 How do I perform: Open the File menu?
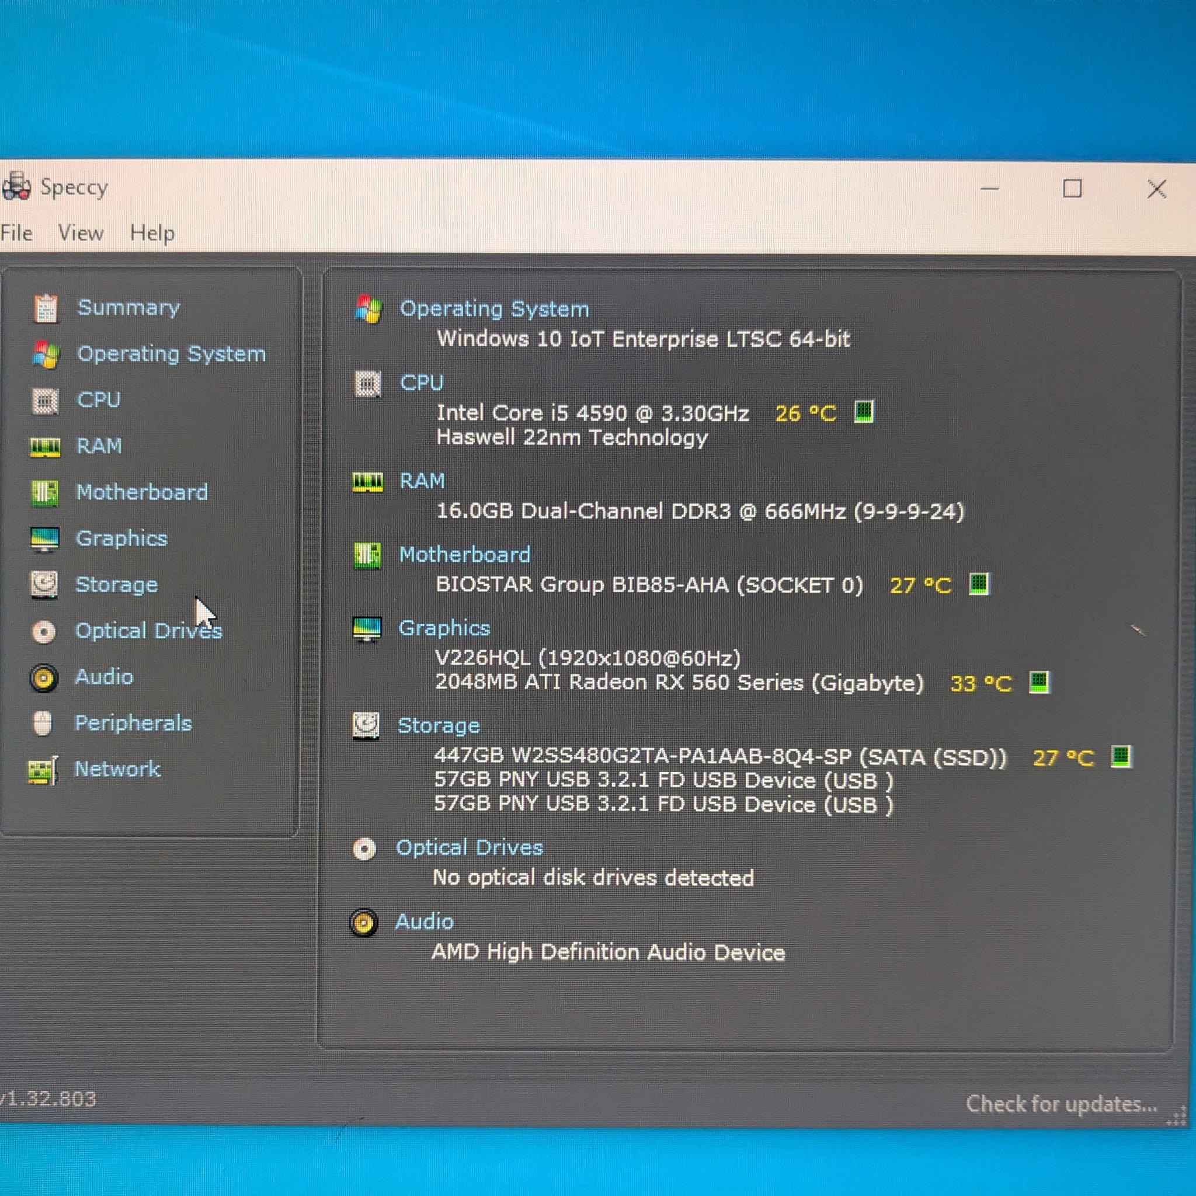tap(17, 233)
